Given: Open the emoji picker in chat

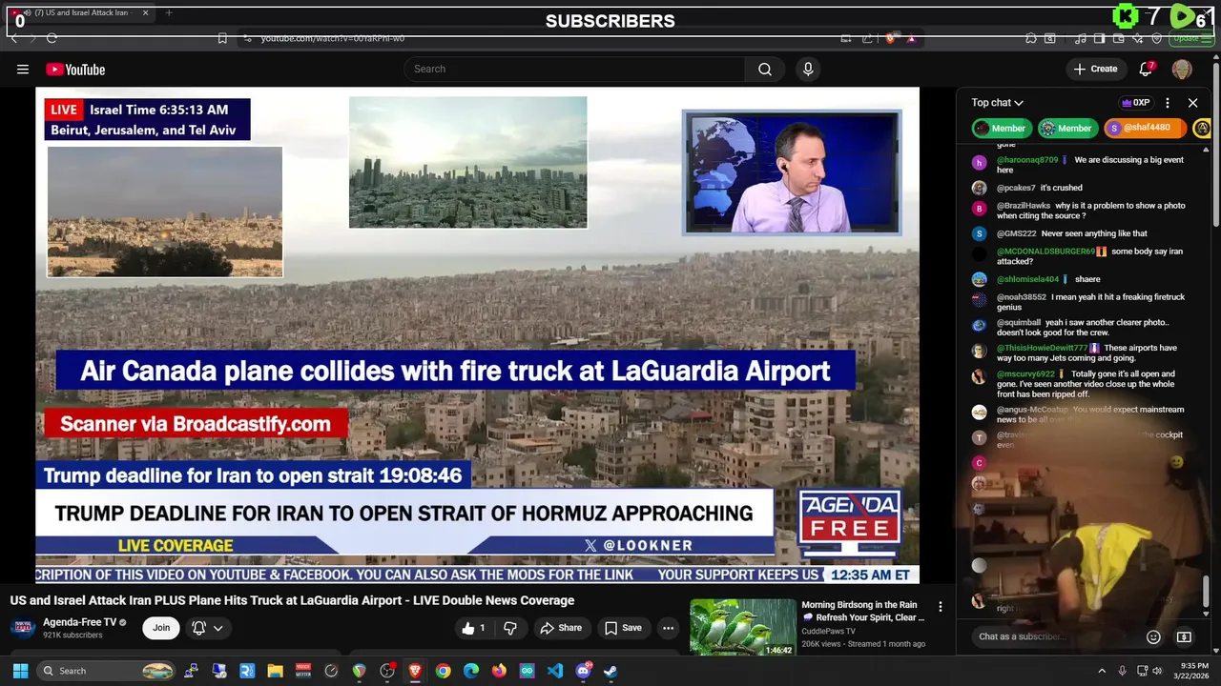Looking at the screenshot, I should click(x=1153, y=636).
